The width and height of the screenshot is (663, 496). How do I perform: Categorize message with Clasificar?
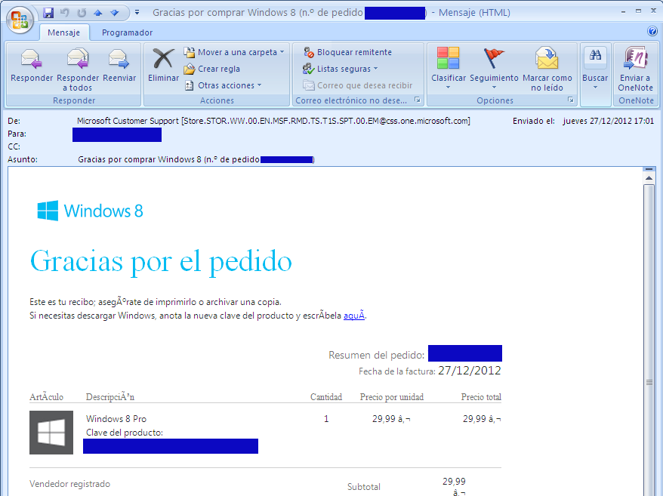[449, 69]
